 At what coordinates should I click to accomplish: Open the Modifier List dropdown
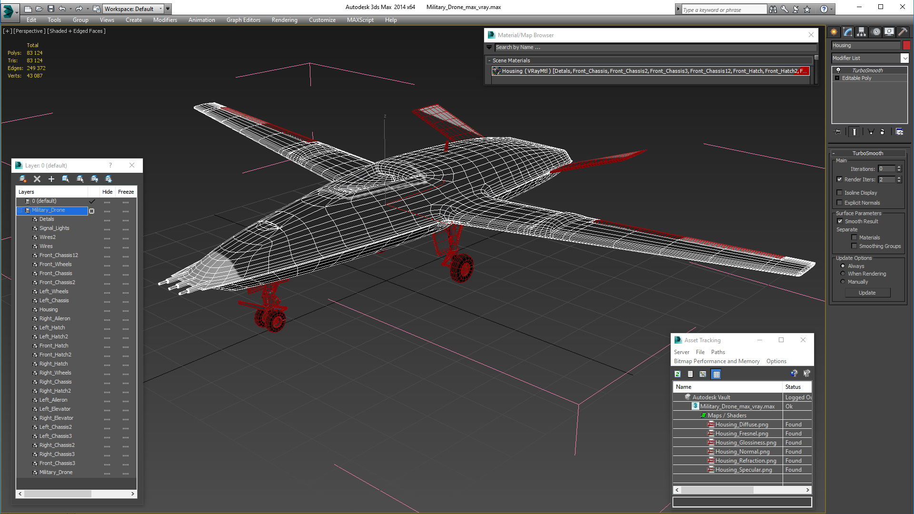[904, 58]
